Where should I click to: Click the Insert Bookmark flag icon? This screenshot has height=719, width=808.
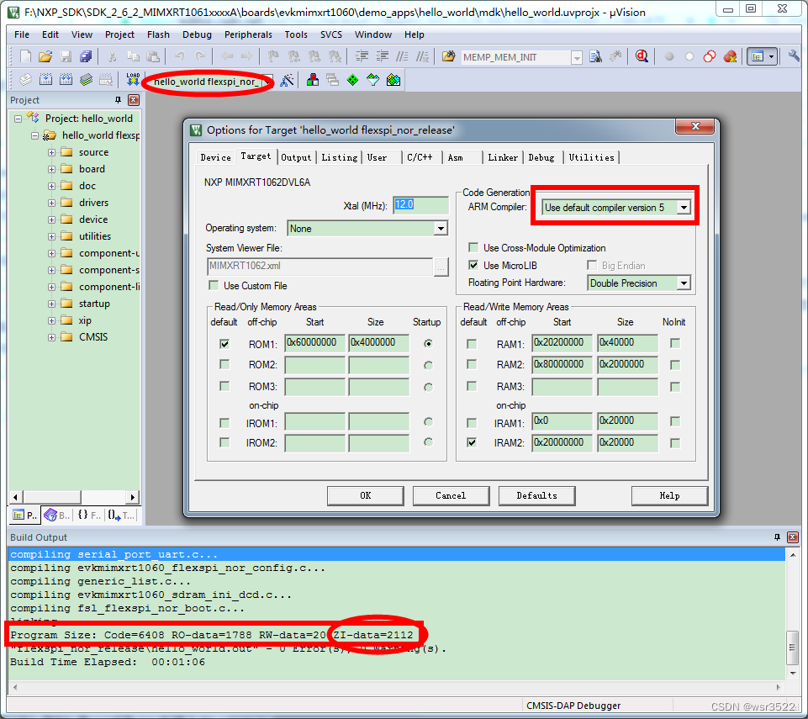click(273, 56)
